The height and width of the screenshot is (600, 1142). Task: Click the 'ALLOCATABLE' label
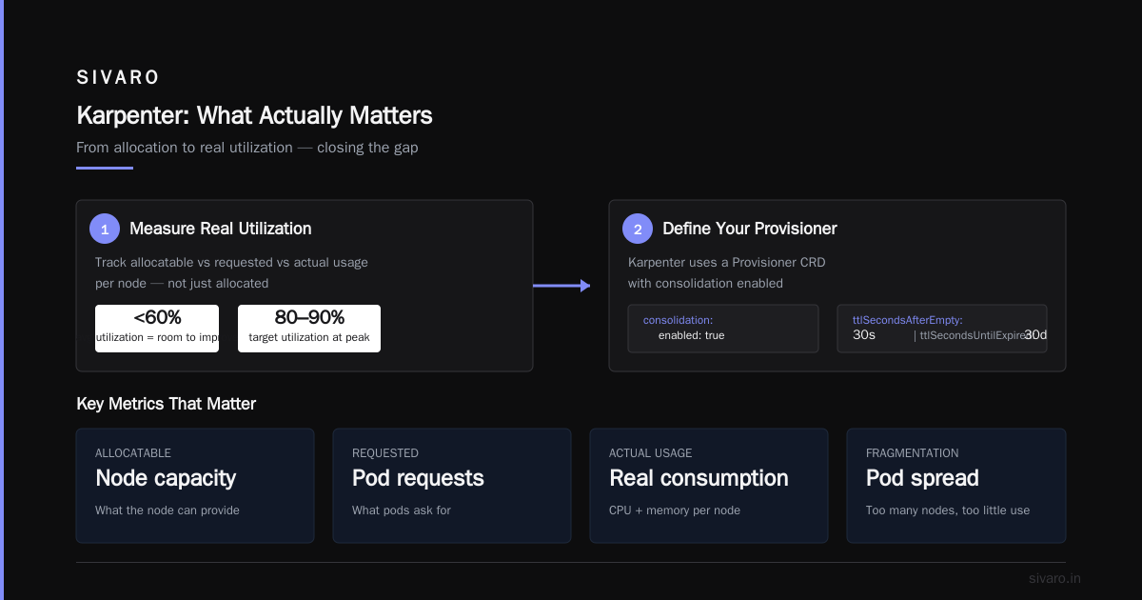click(133, 453)
